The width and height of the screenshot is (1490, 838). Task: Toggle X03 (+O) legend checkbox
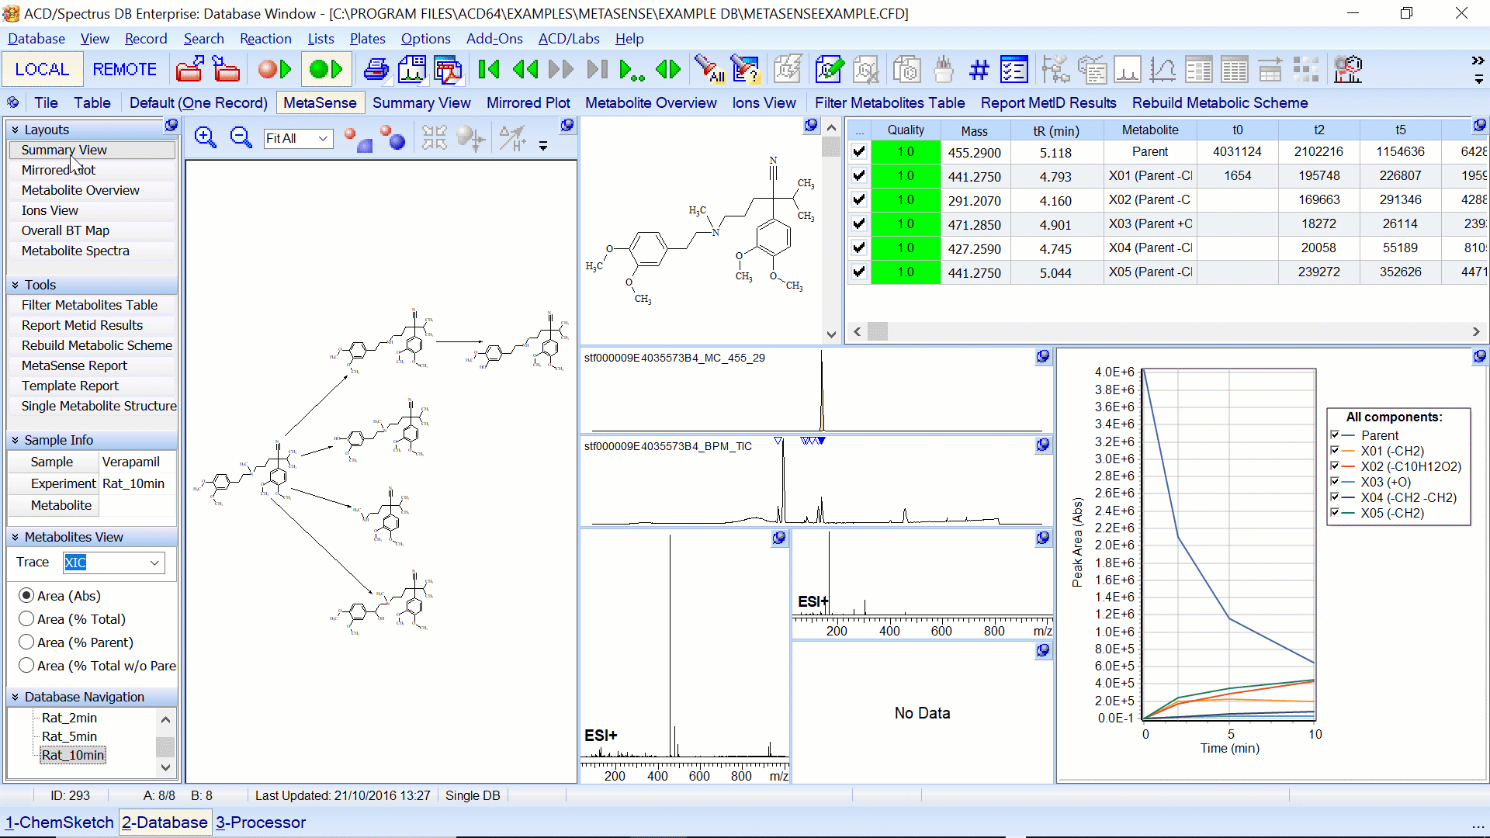click(1335, 482)
